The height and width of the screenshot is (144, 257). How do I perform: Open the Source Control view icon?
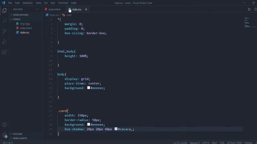pyautogui.click(x=4, y=31)
